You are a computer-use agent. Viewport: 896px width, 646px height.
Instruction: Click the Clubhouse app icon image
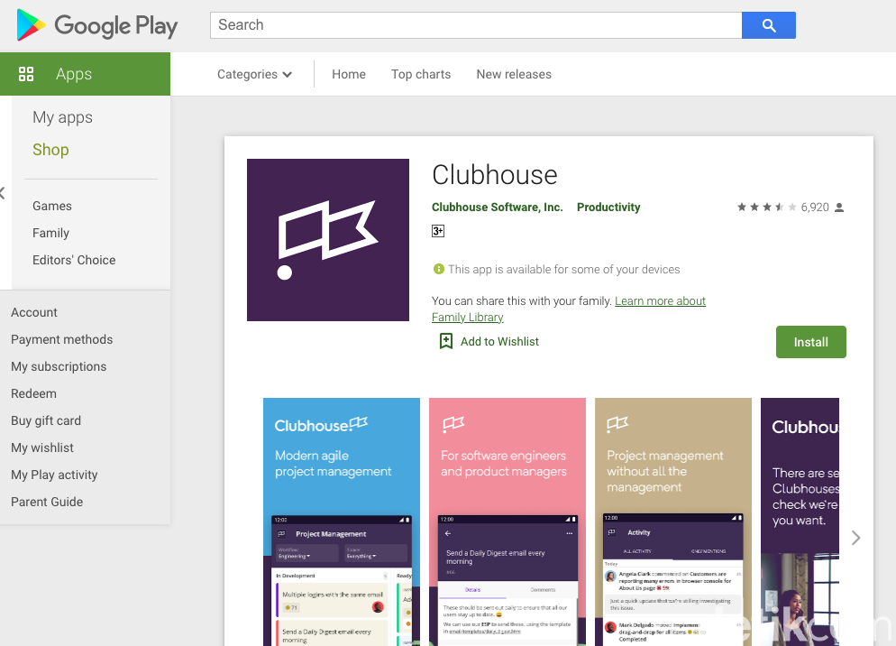328,240
